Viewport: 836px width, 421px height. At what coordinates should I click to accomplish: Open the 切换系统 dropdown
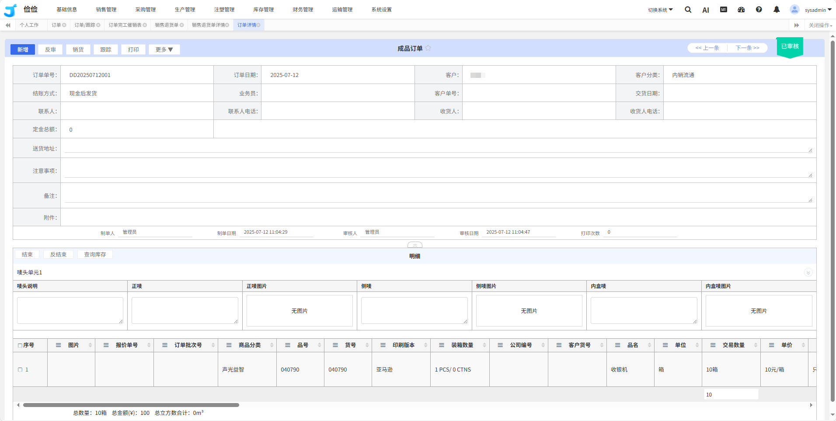[660, 10]
